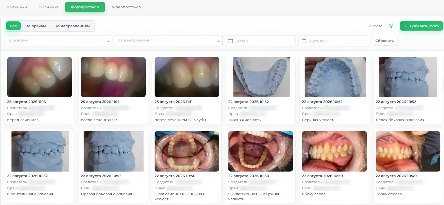Click the 'Дата по' date input
444x205 pixels.
334,41
